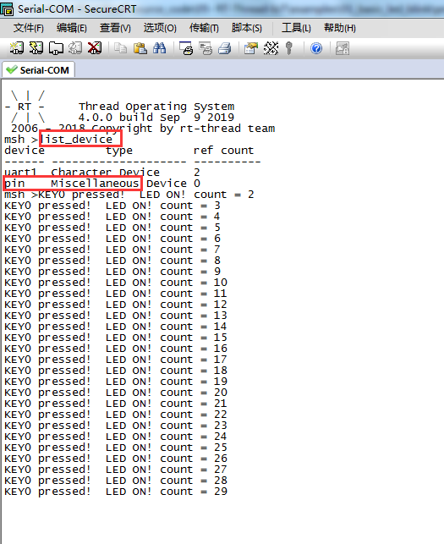Click the Print Screen icon
Screen dimensions: 444x544
(186, 48)
